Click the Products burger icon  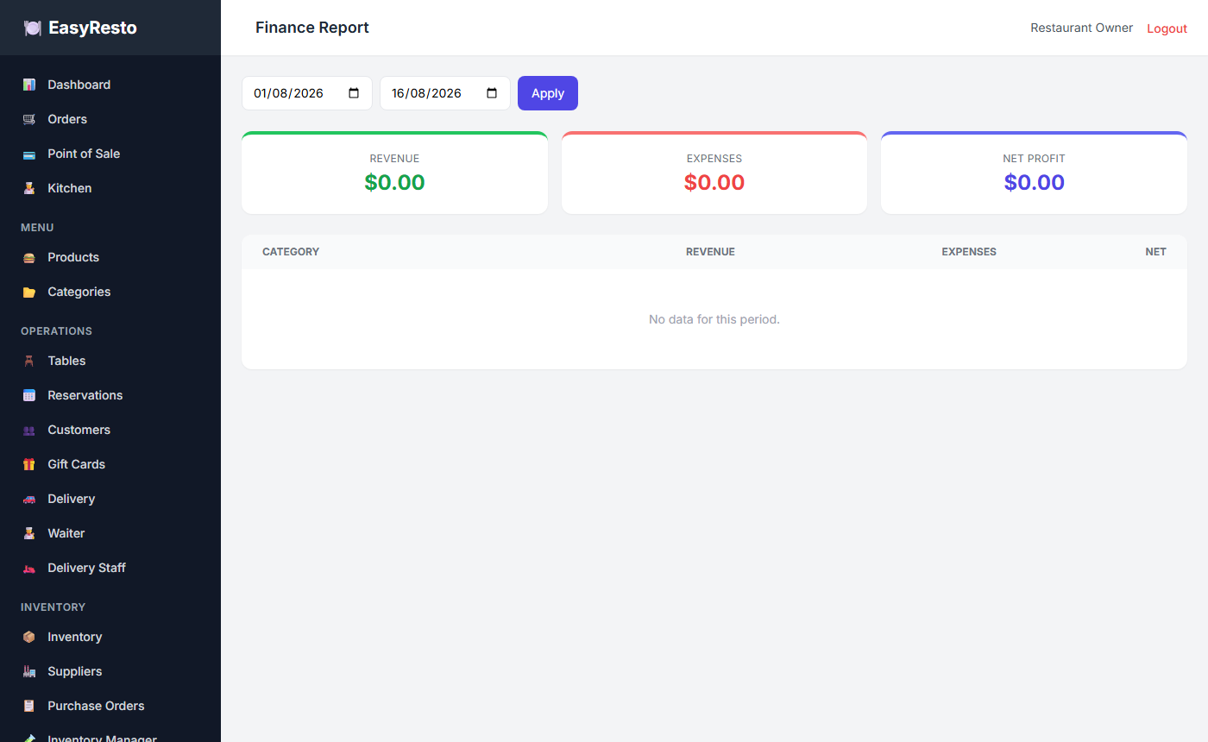[29, 257]
